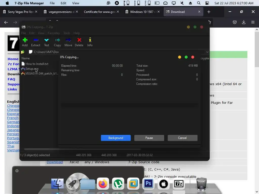Close the dock panel with x icon

pos(17,171)
